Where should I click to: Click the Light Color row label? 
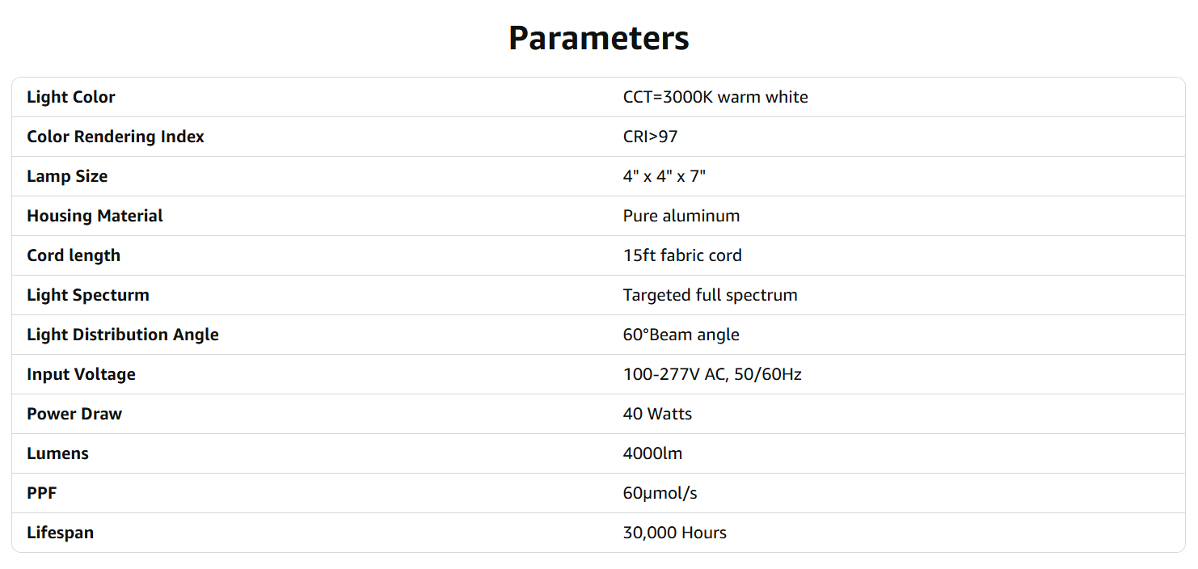[x=71, y=97]
